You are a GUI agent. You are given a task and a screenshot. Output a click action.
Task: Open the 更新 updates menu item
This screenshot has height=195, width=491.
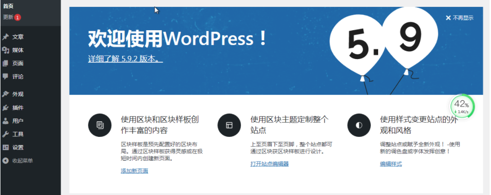click(8, 17)
